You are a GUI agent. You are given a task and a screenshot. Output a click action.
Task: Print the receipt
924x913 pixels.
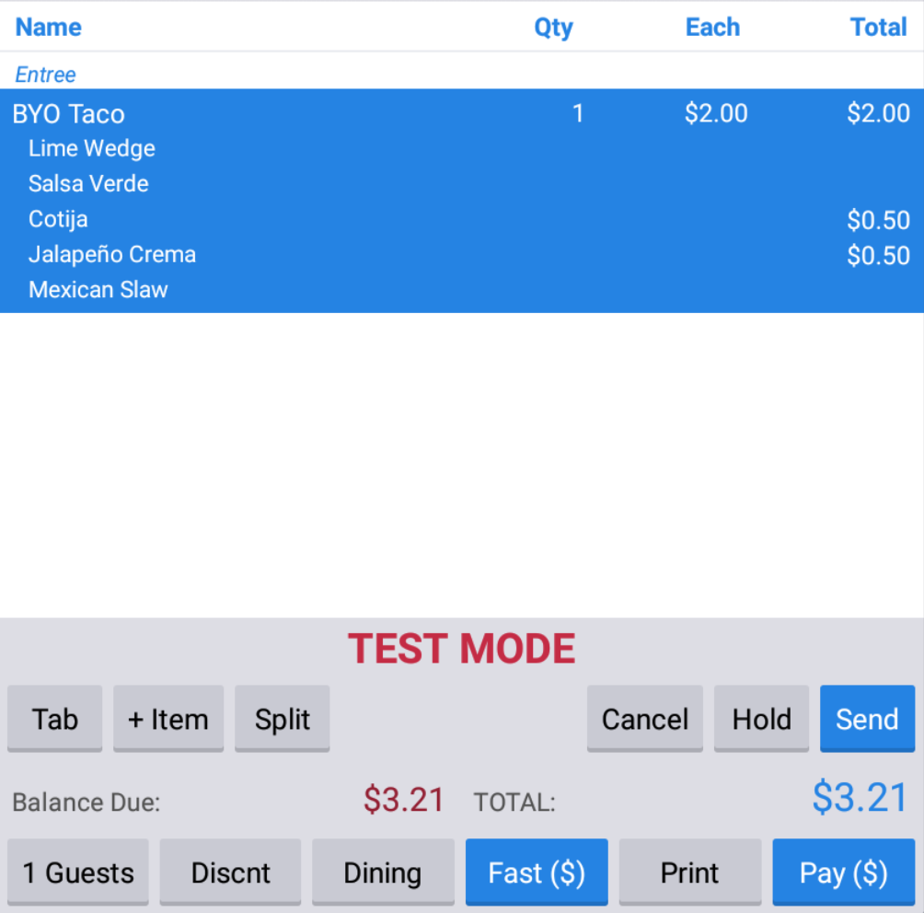tap(689, 873)
